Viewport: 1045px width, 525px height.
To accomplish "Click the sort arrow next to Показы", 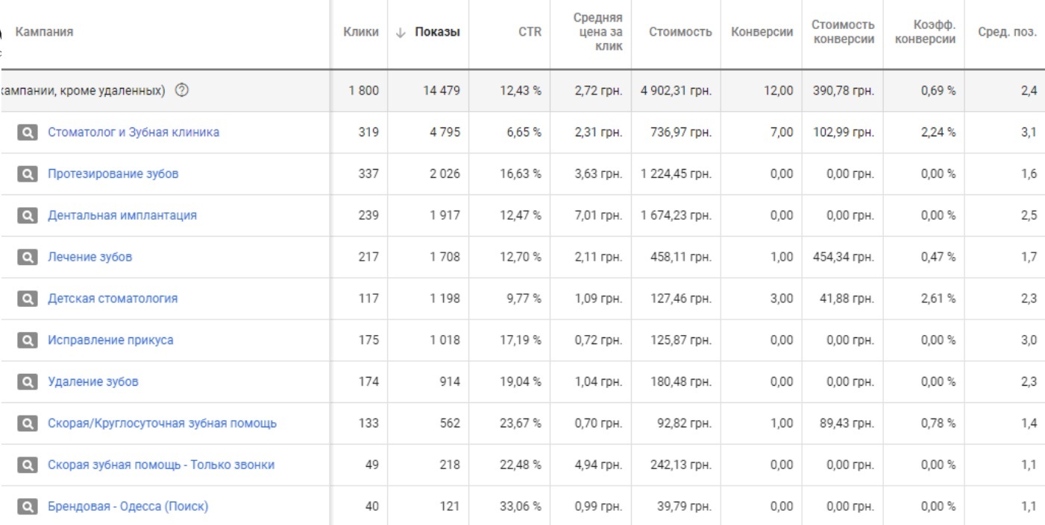I will pyautogui.click(x=399, y=32).
